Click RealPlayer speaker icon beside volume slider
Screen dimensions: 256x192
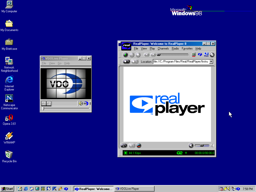click(212, 145)
